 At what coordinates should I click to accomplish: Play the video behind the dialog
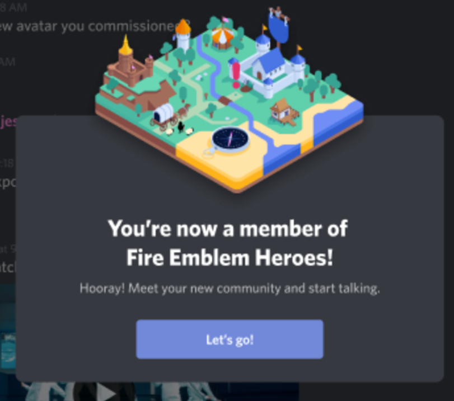point(106,392)
